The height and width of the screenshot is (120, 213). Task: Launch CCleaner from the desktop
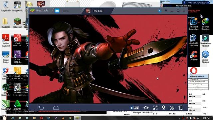coord(194,56)
